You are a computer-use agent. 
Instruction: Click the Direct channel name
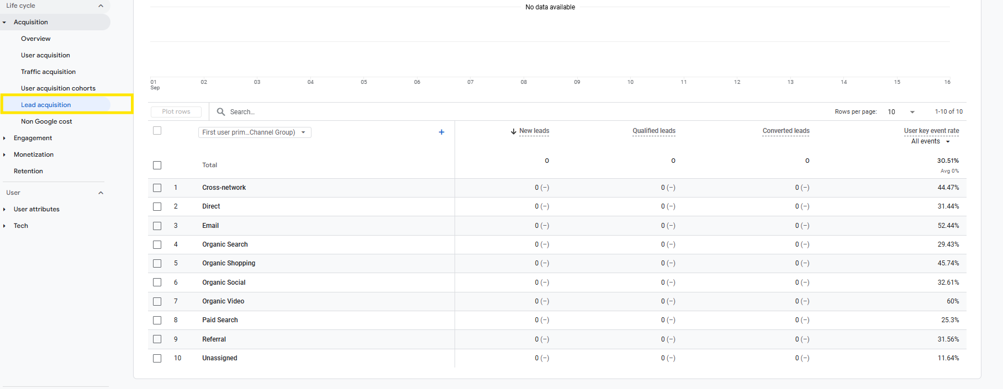coord(211,206)
